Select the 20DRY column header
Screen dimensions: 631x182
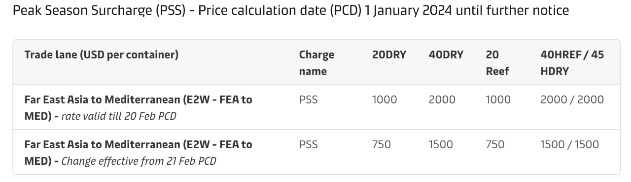[x=389, y=55]
